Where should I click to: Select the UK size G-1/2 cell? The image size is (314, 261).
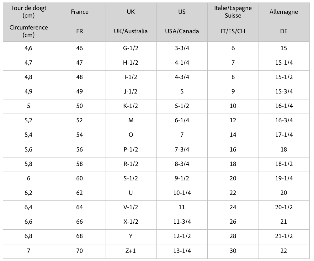(x=131, y=48)
